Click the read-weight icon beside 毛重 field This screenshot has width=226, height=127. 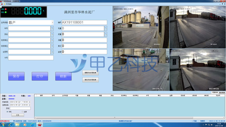(106, 28)
